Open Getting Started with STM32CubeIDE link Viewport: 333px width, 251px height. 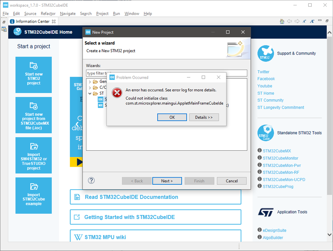[x=156, y=217]
